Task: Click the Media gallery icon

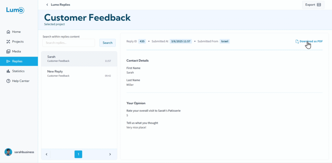Action: [x=8, y=52]
